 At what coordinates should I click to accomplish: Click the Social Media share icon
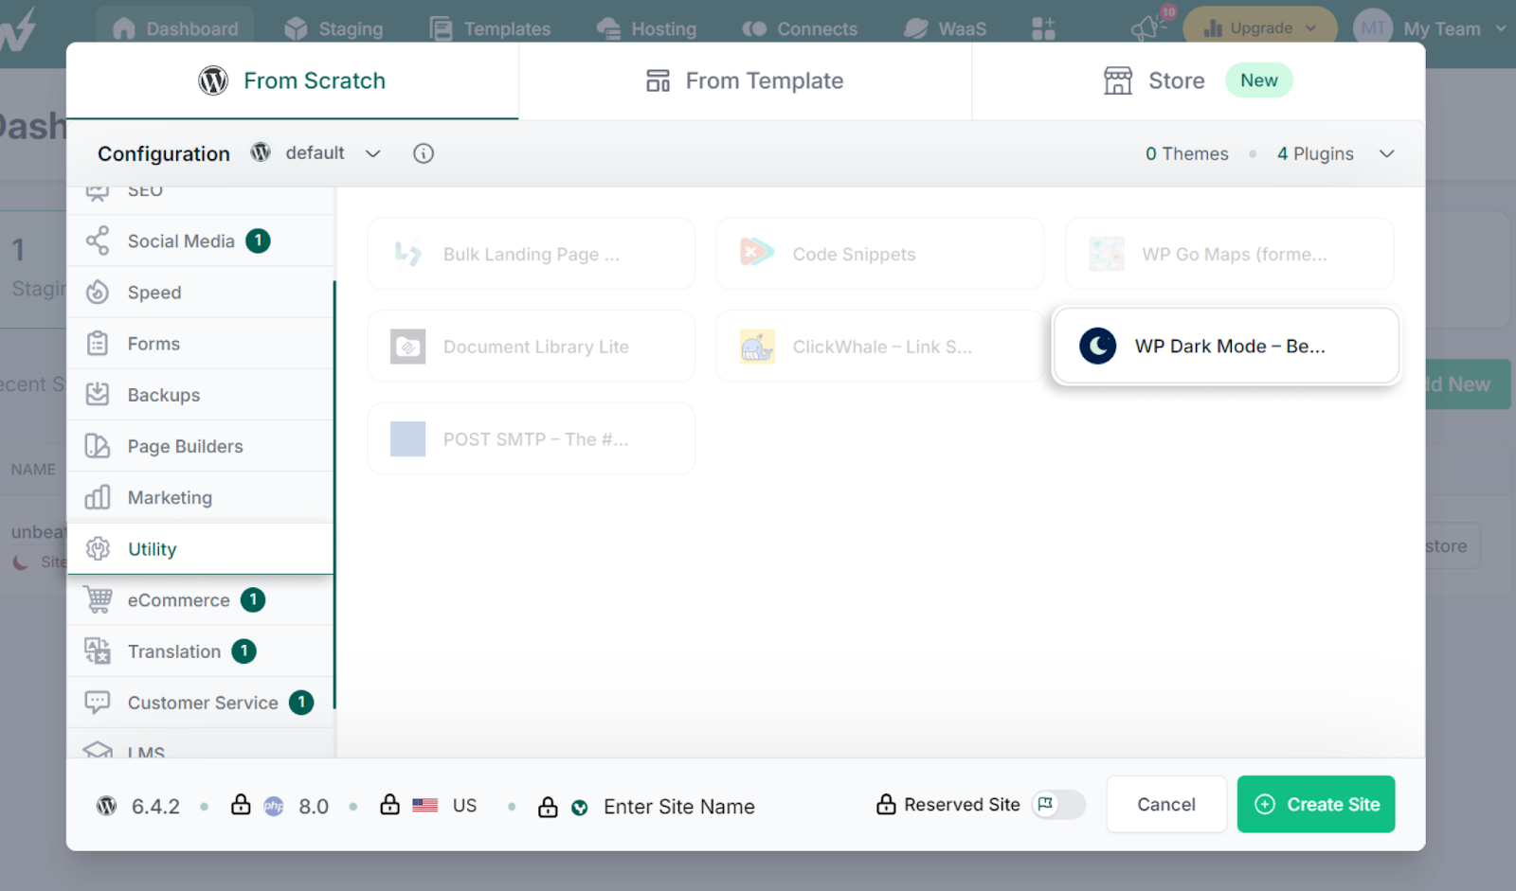point(98,241)
